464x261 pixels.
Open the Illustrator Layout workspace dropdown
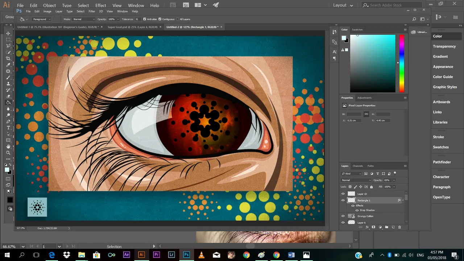[x=343, y=5]
